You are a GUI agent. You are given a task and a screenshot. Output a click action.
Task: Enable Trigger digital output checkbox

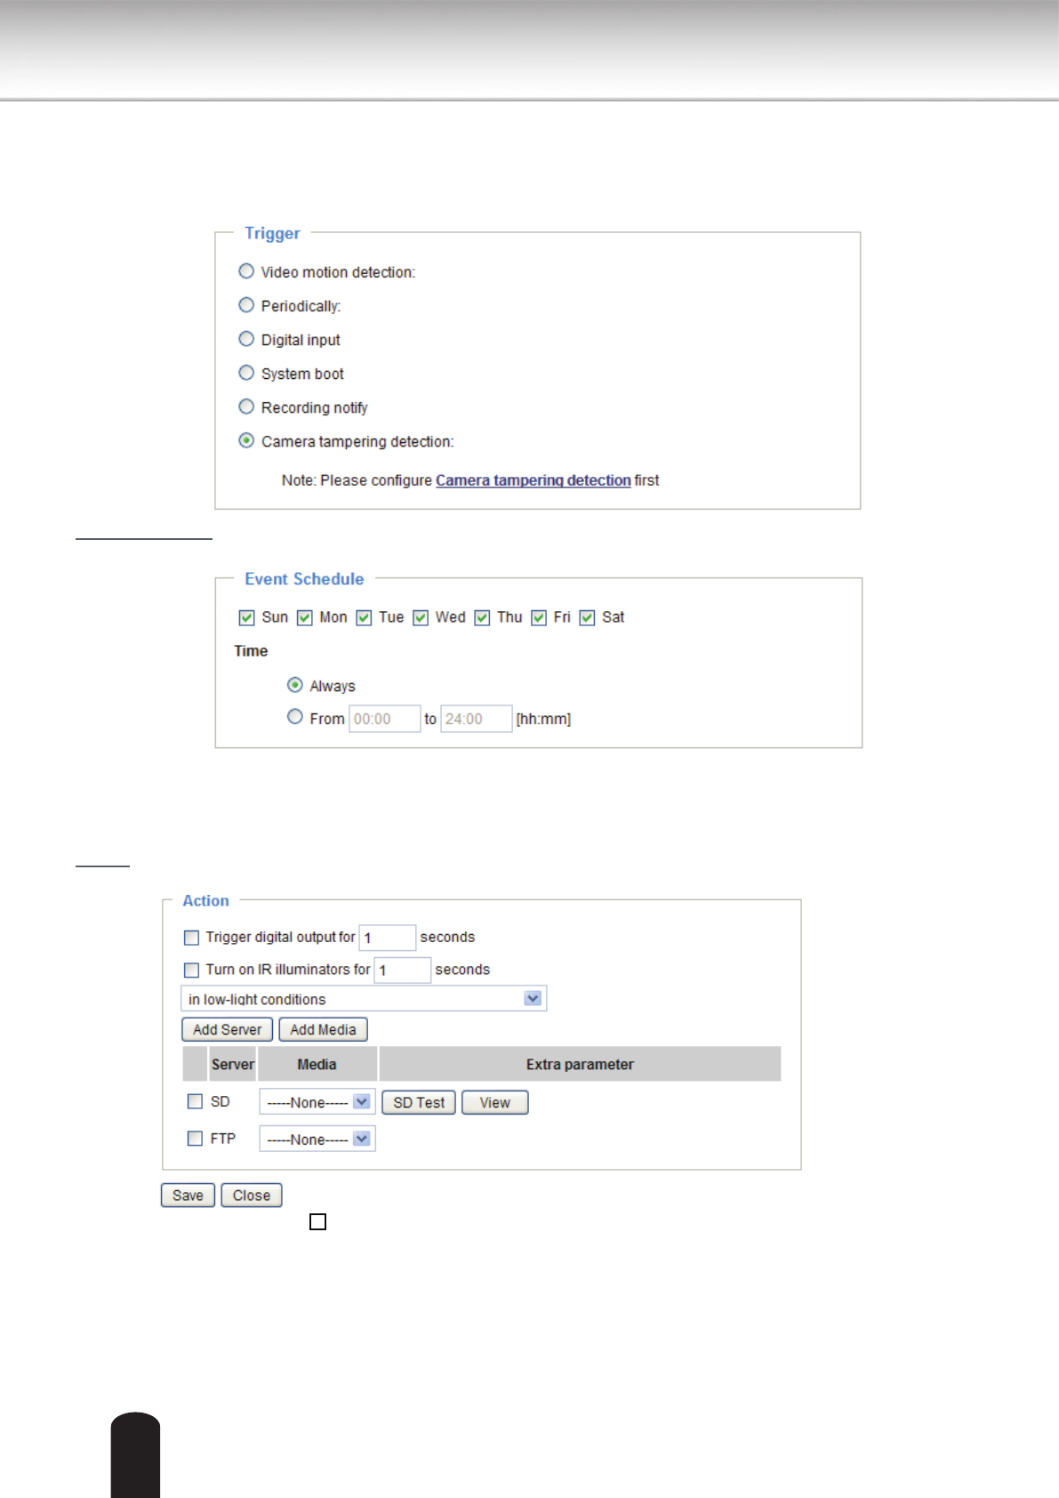tap(191, 938)
